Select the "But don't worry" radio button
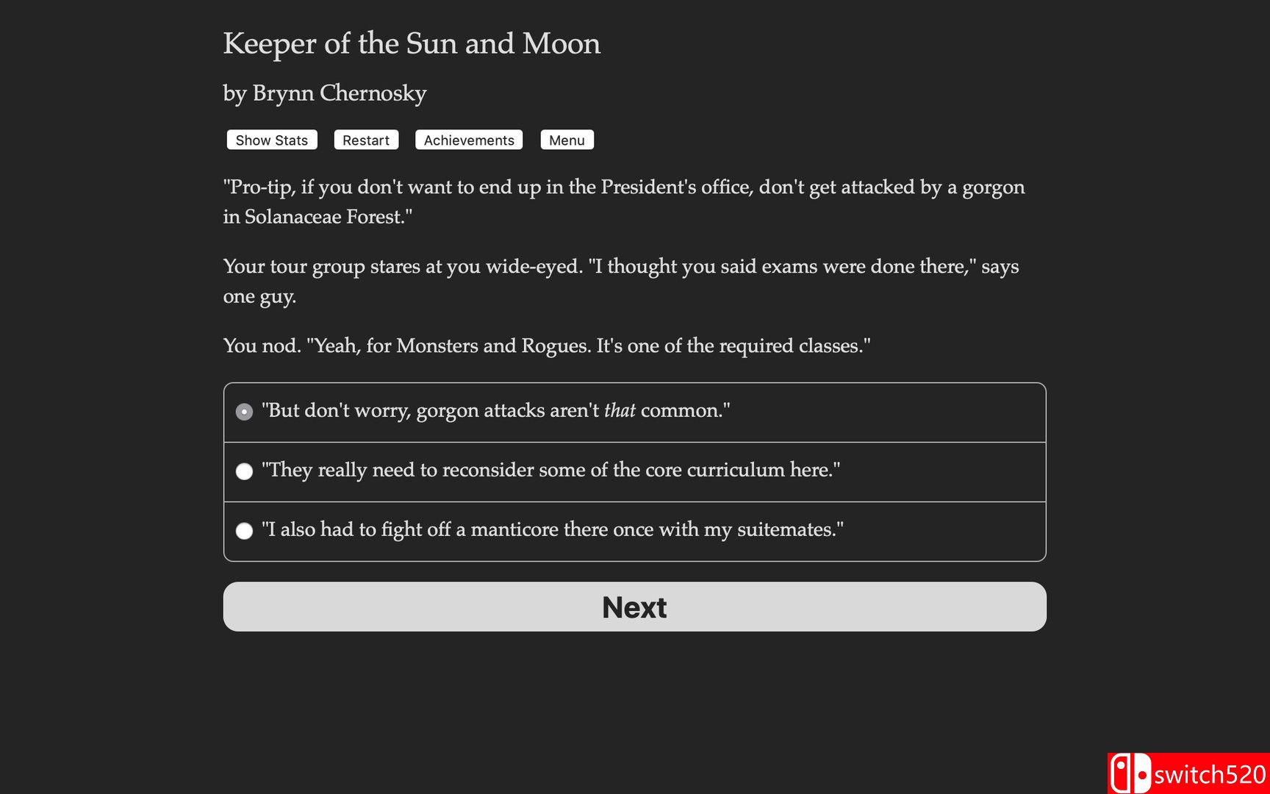The width and height of the screenshot is (1270, 794). coord(244,412)
